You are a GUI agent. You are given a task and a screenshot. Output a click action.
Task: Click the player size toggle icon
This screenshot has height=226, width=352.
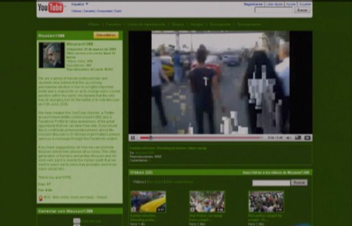point(298,137)
